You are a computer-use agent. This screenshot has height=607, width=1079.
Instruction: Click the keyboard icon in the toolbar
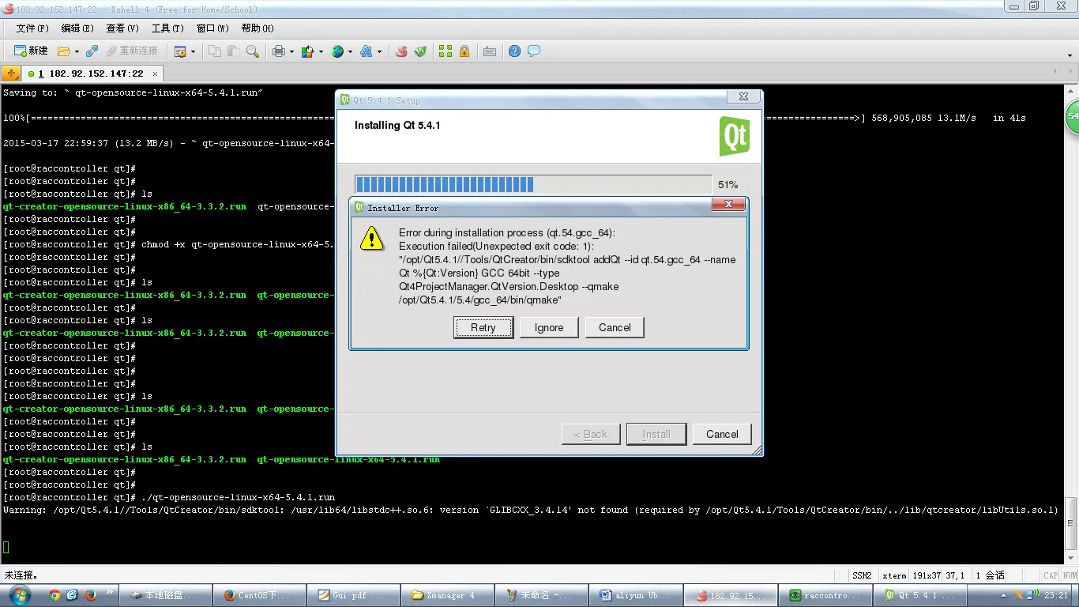point(490,51)
